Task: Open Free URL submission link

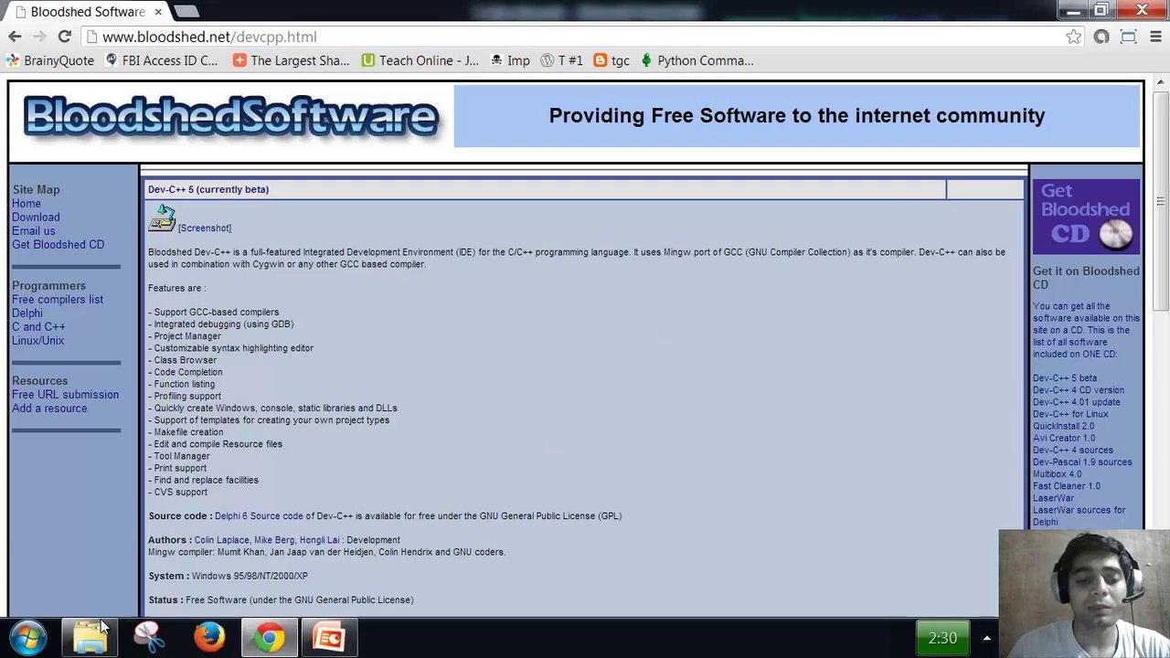Action: click(66, 395)
